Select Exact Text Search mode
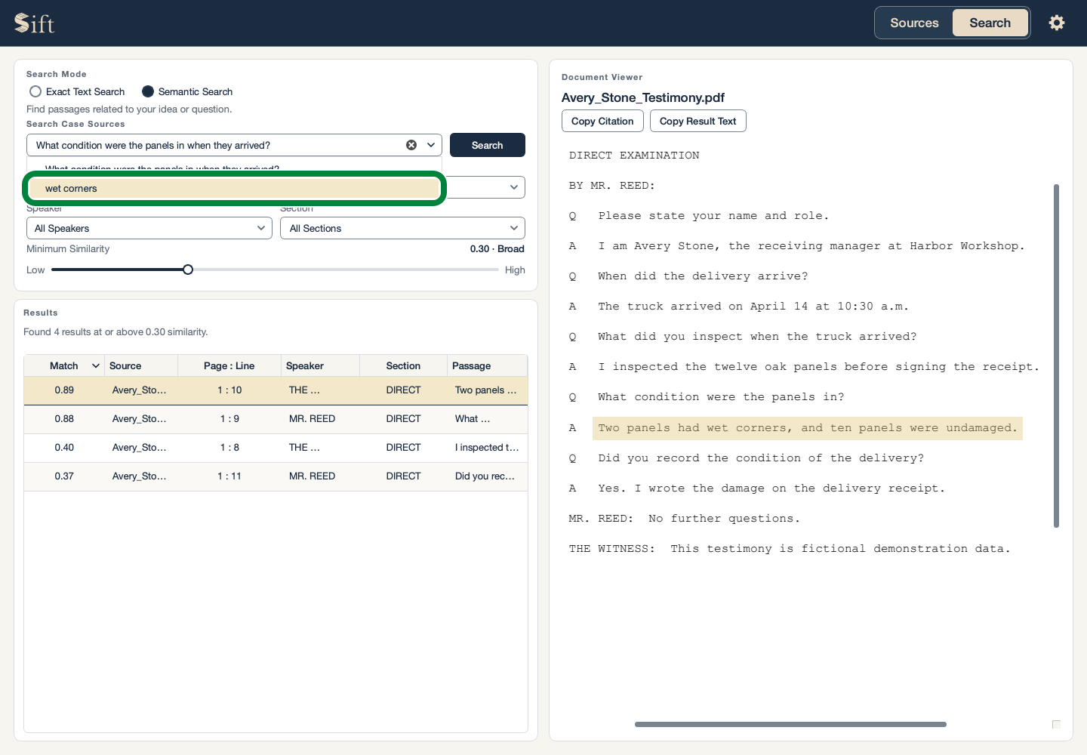 click(77, 91)
